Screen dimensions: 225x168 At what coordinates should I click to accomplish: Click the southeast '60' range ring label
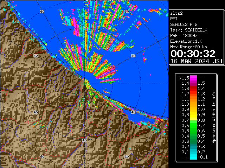coord(127,156)
